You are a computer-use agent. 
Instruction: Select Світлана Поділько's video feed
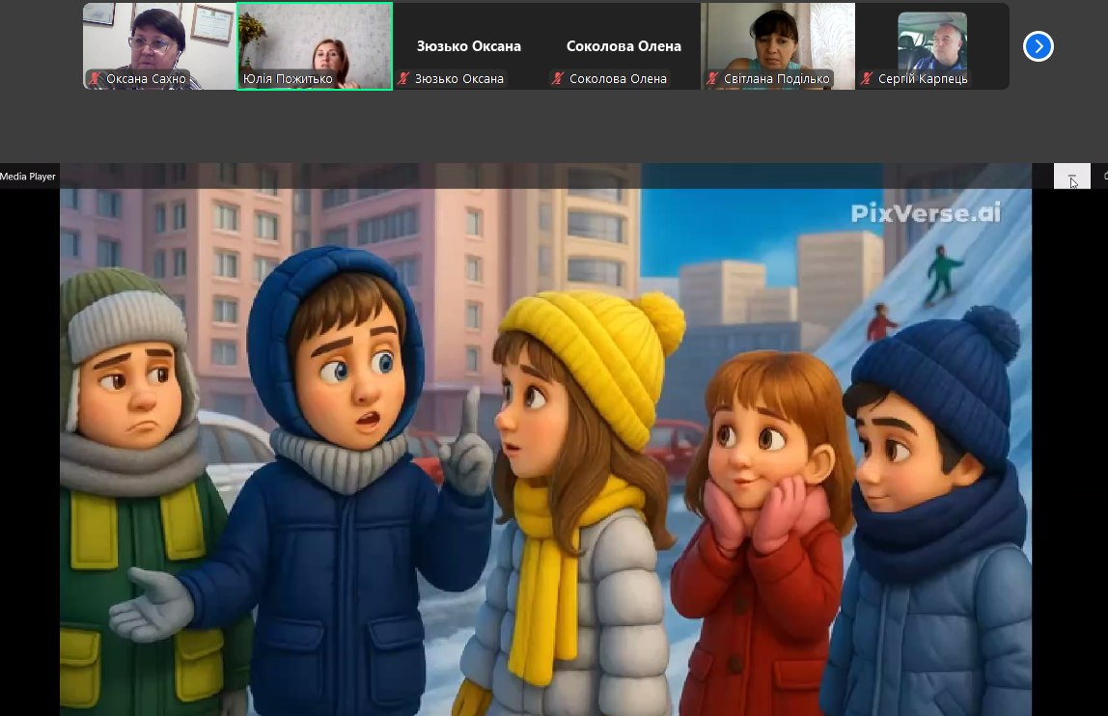[x=778, y=39]
